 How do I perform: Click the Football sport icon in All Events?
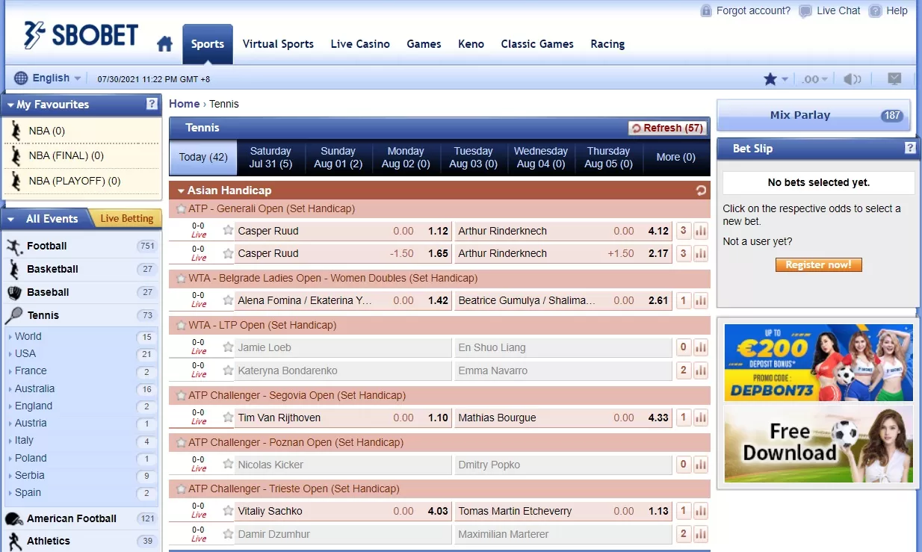14,246
